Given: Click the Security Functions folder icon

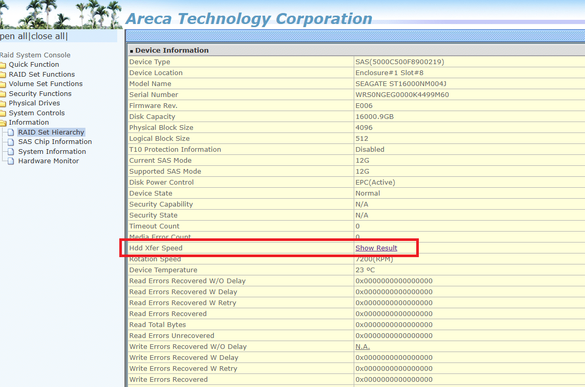Looking at the screenshot, I should point(3,94).
